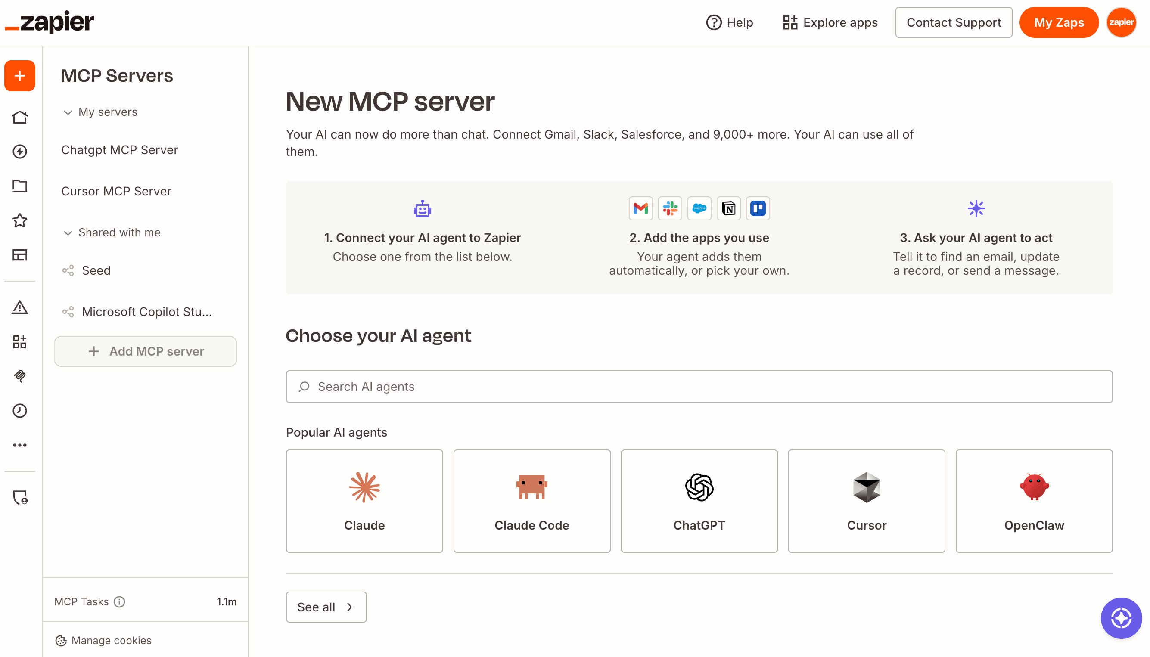Click the Slack app icon
1150x657 pixels.
tap(670, 208)
